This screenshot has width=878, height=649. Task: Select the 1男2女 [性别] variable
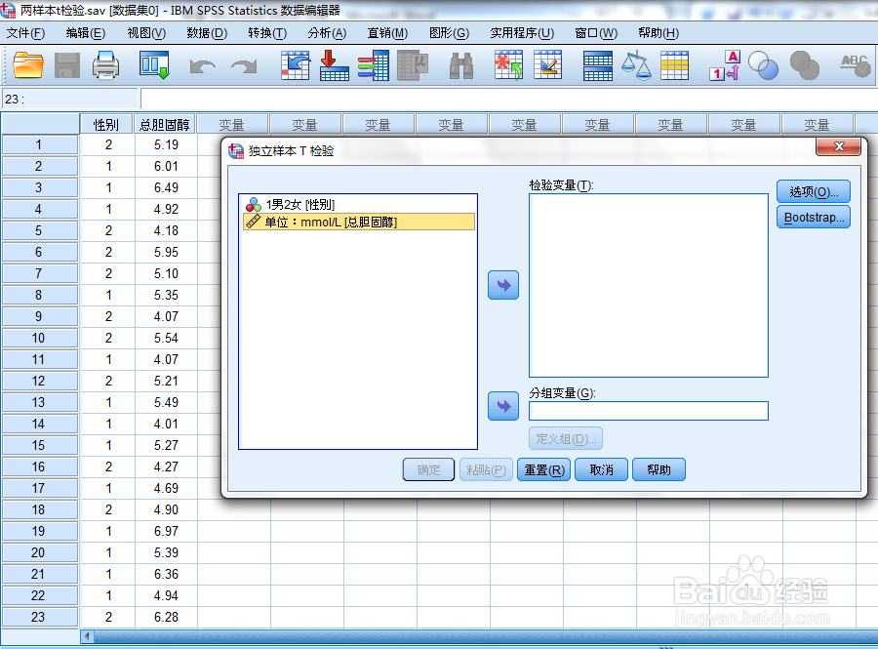point(358,204)
